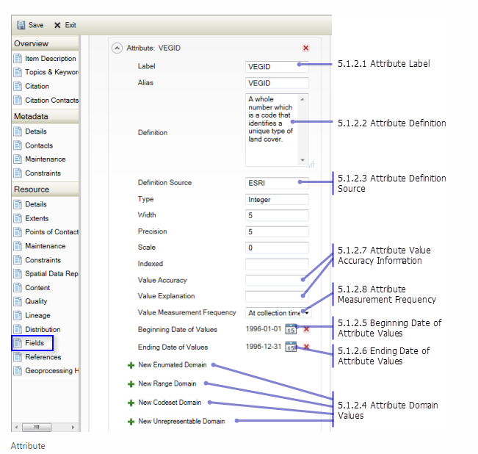This screenshot has height=454, width=478.
Task: Click Points of Contact page icon
Action: [18, 232]
